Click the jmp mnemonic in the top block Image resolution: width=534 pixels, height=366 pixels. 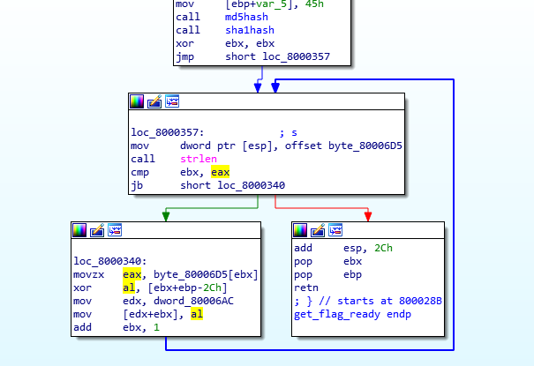click(185, 56)
